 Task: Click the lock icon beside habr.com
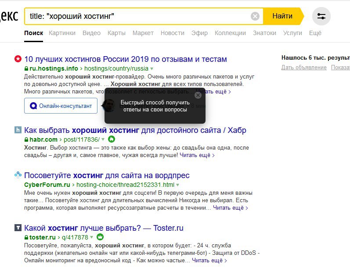pyautogui.click(x=26, y=139)
